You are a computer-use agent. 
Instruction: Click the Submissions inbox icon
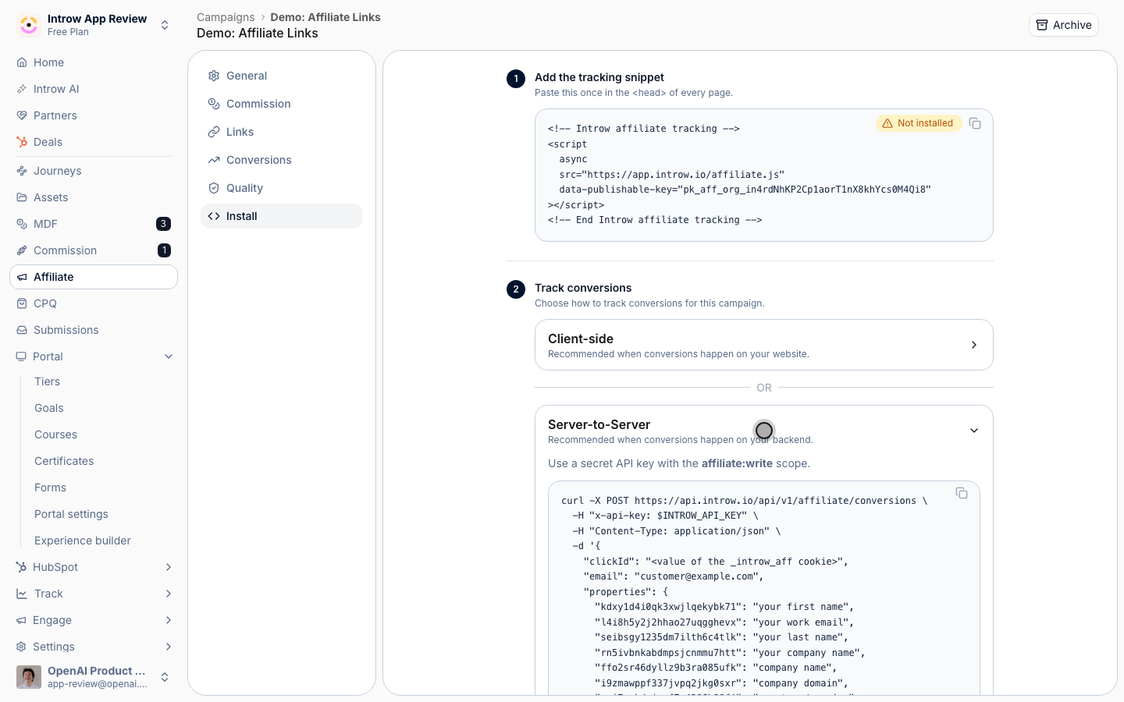[x=22, y=330]
